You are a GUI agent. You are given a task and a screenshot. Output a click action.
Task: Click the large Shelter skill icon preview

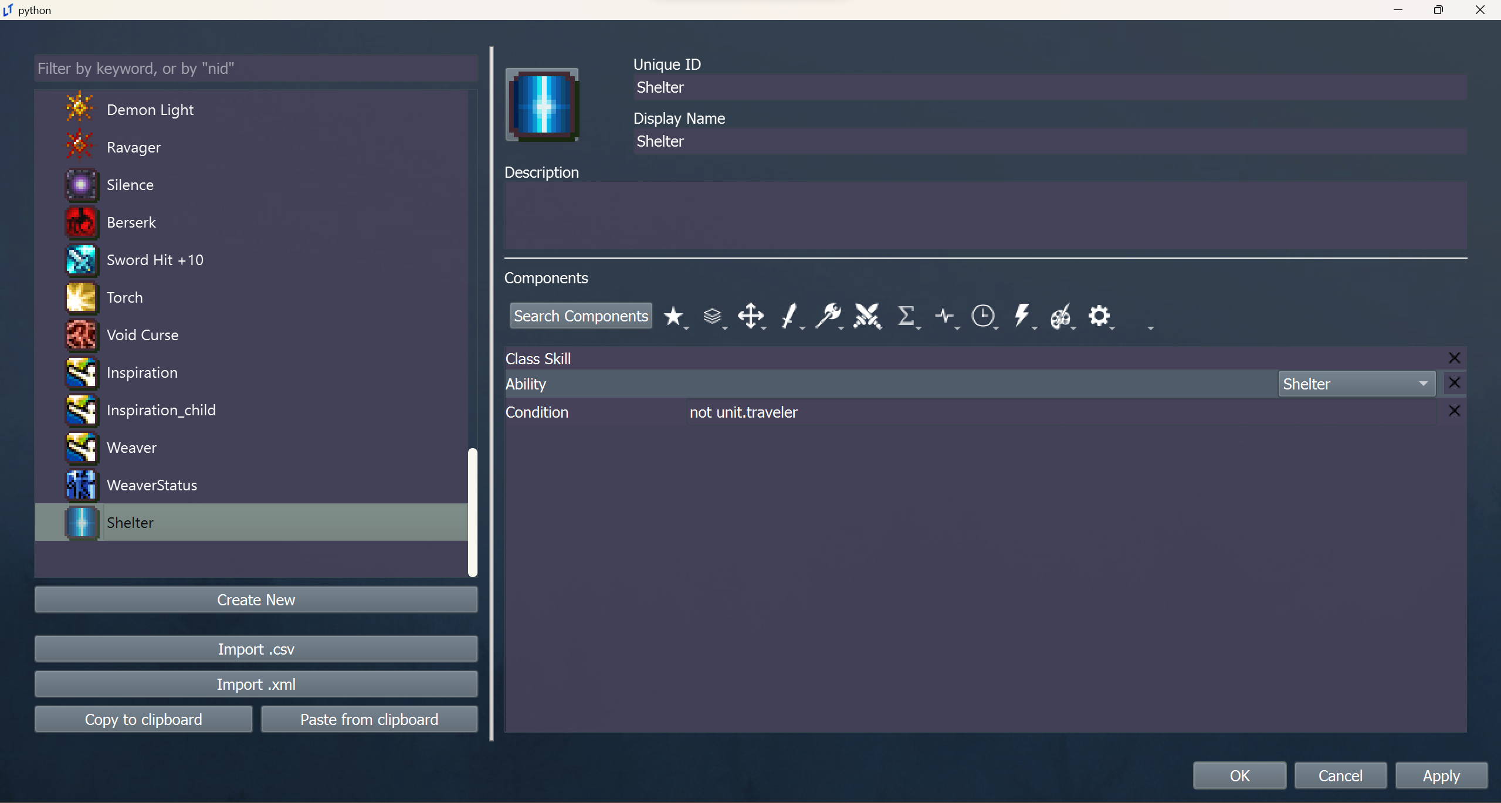point(542,105)
